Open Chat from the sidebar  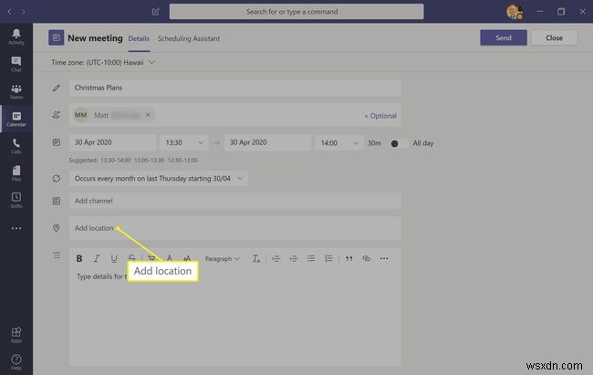pos(16,64)
